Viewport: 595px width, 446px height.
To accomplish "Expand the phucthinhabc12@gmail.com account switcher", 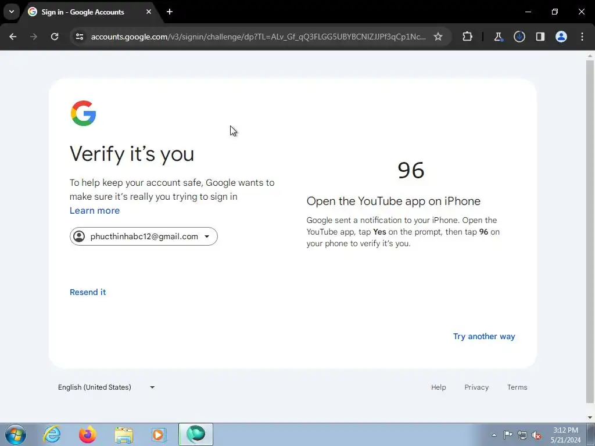I will coord(144,236).
